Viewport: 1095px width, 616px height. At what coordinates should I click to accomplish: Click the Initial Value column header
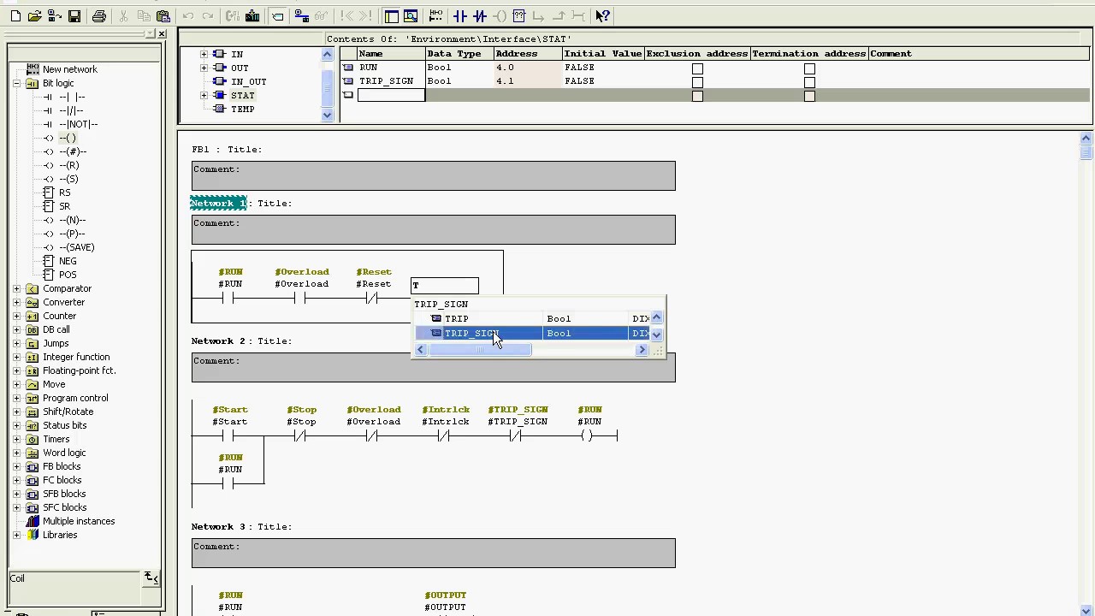point(603,54)
